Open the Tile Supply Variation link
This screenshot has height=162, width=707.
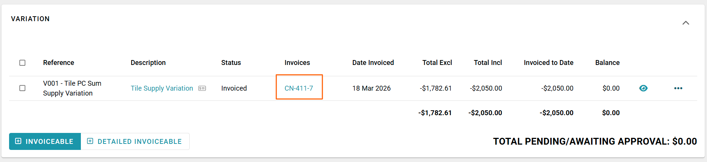162,88
